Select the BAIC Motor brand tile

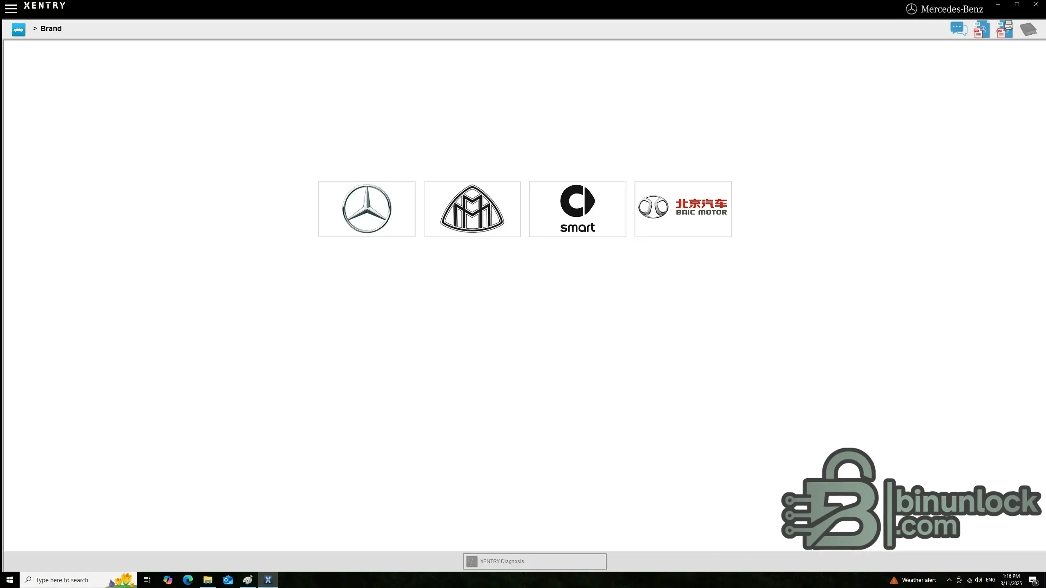pyautogui.click(x=683, y=209)
